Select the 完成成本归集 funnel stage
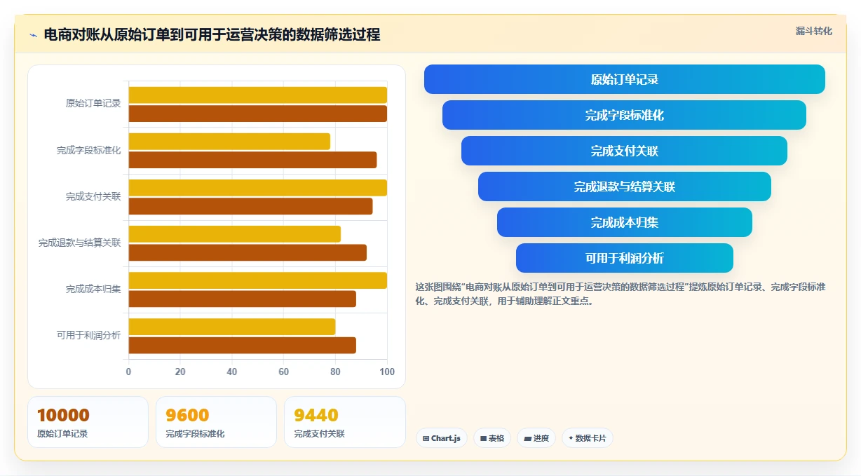This screenshot has height=476, width=861. (625, 222)
